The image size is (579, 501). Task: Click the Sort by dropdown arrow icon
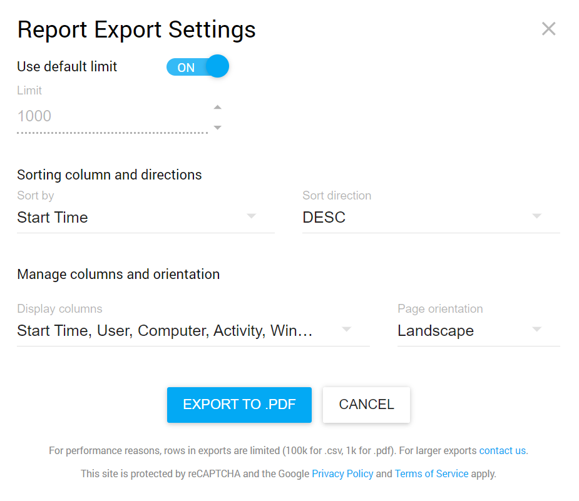tap(251, 216)
